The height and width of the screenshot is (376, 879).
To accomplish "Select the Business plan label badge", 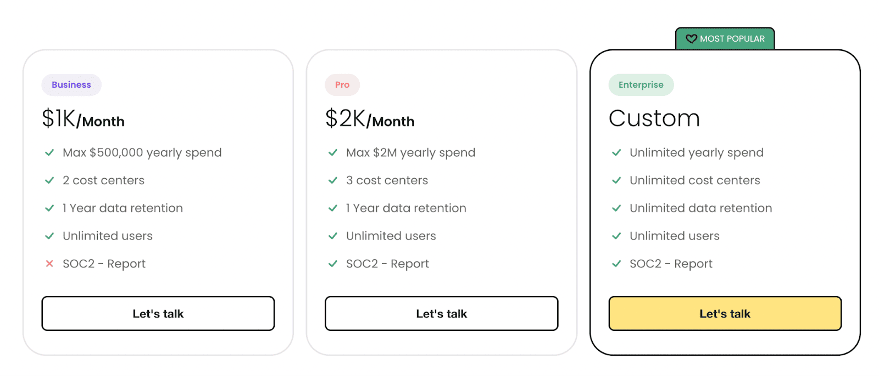I will pos(71,85).
